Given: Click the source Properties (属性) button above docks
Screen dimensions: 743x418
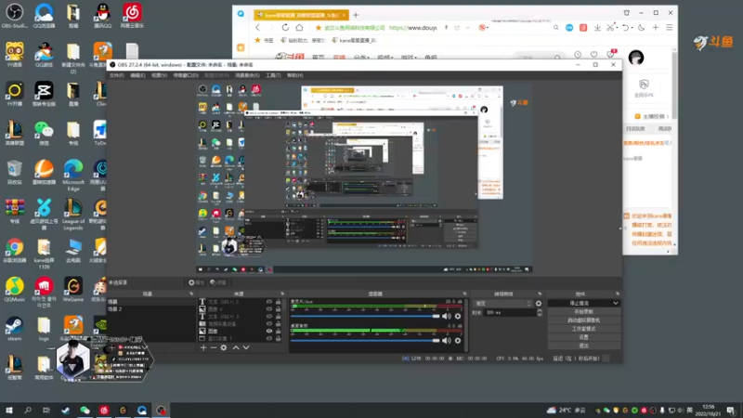Looking at the screenshot, I should (x=196, y=282).
